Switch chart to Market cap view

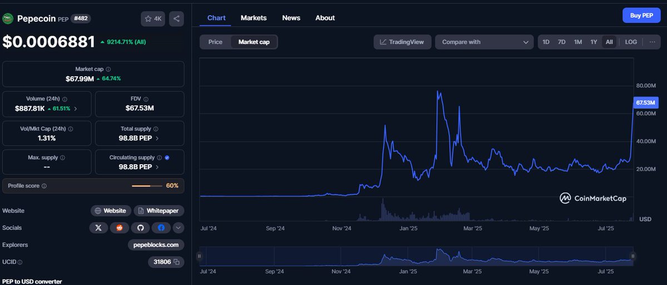pyautogui.click(x=254, y=42)
